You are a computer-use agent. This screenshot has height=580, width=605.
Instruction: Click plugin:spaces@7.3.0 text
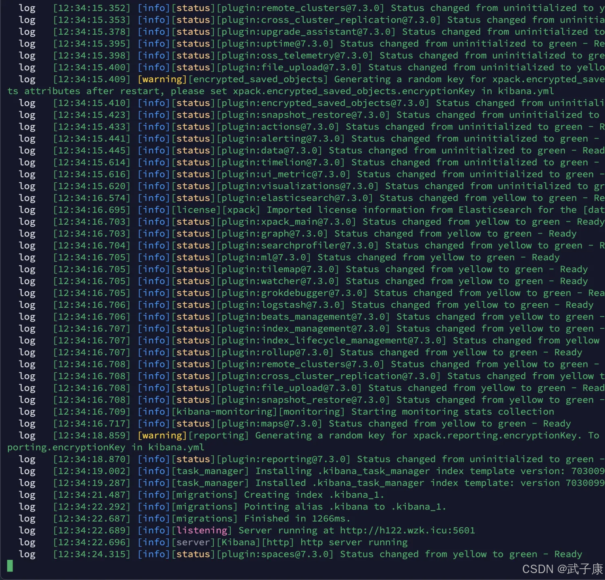275,554
